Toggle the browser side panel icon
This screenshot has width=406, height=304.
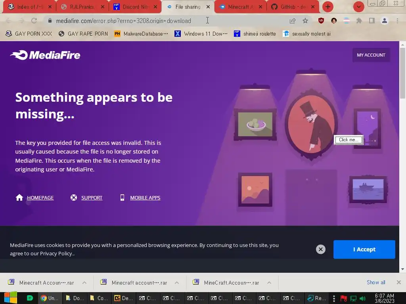372,21
